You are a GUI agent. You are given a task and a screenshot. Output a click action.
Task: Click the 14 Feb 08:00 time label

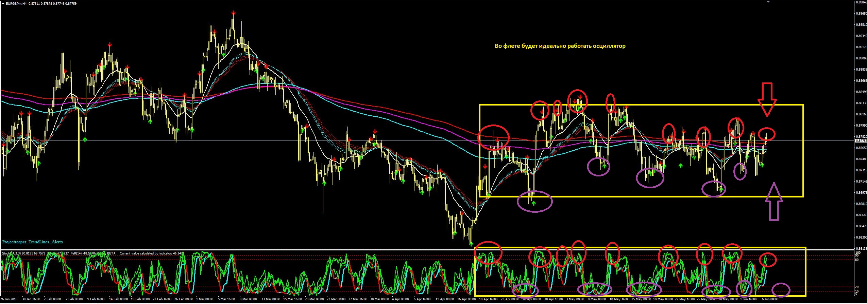pos(118,299)
